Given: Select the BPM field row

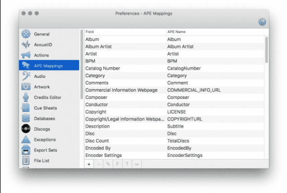Looking at the screenshot, I should pyautogui.click(x=174, y=61).
